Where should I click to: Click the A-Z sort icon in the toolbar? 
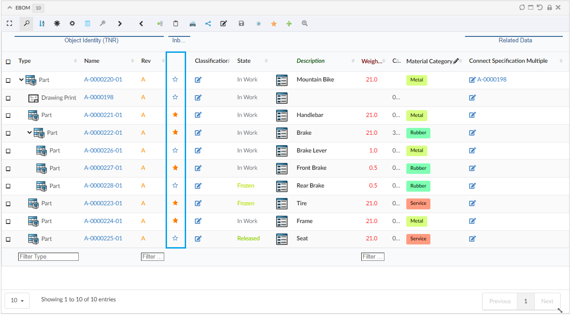coord(42,24)
